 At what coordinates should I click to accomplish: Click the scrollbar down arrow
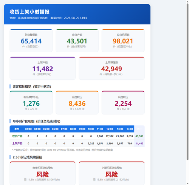[x=187, y=183]
